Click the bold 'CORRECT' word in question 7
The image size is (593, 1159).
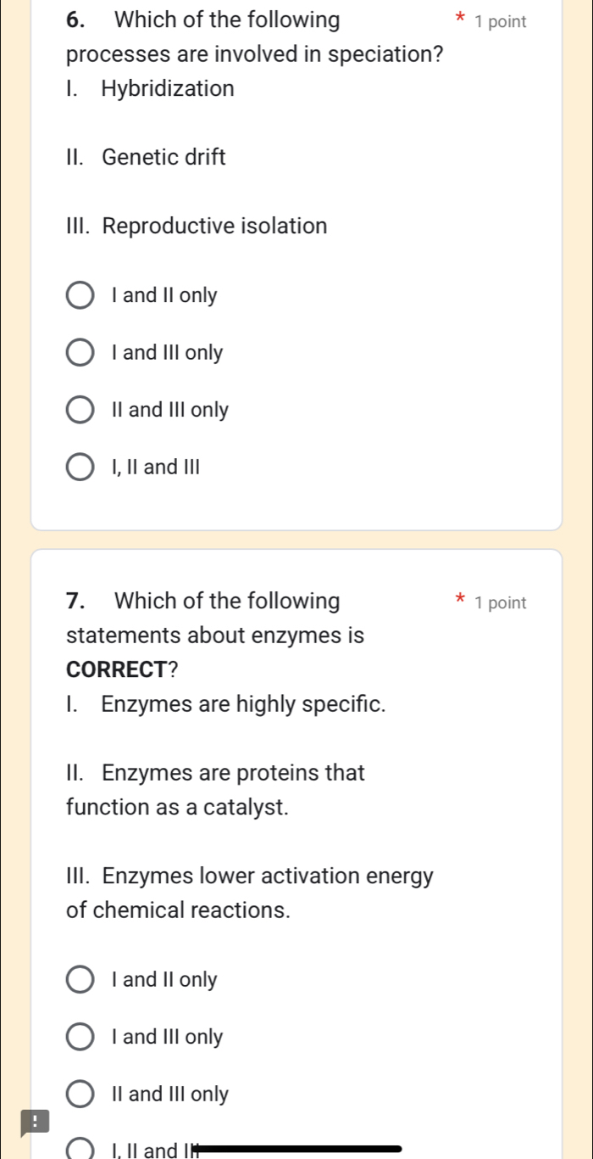coord(113,669)
